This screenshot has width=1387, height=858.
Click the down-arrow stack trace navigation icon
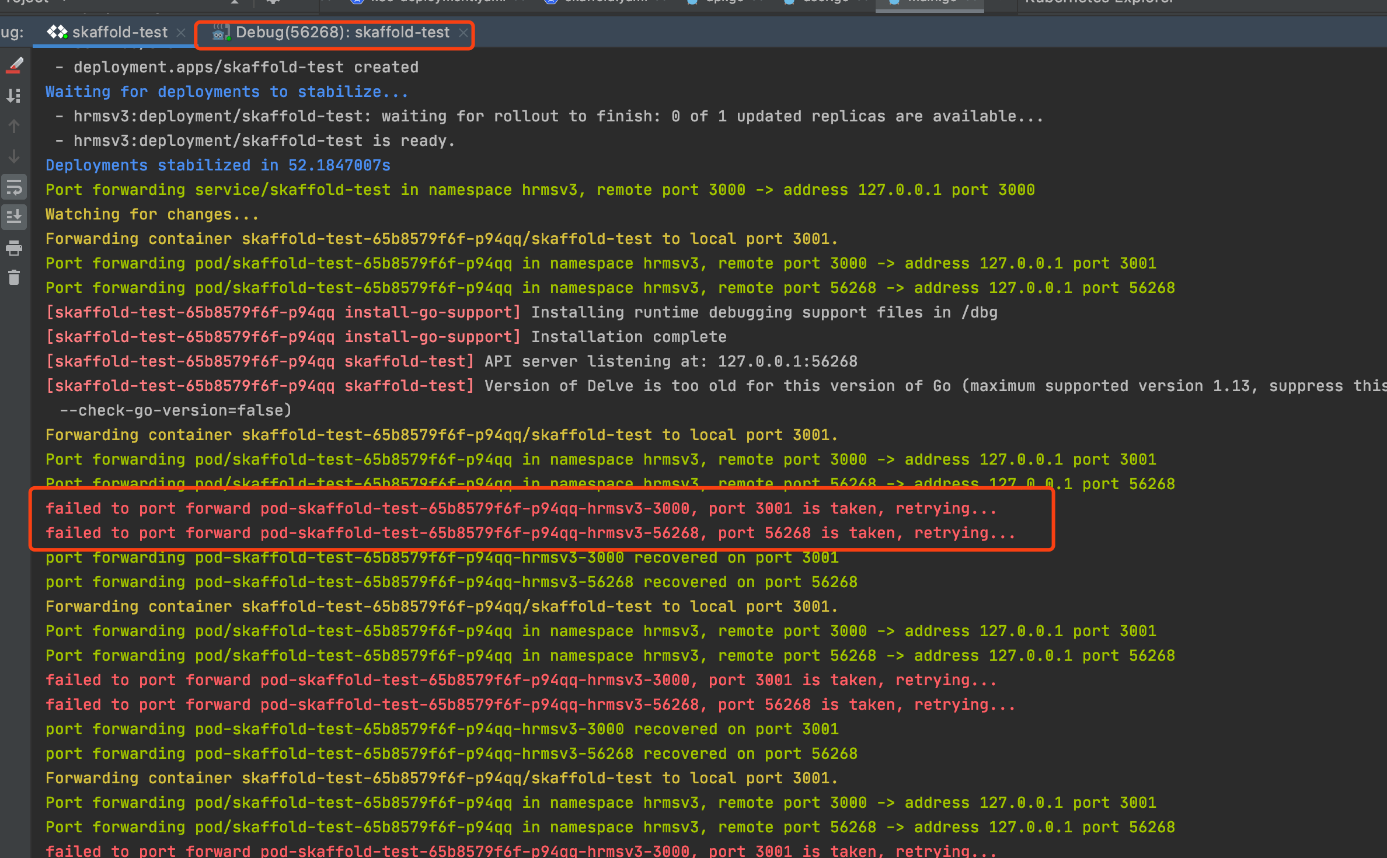click(x=14, y=154)
